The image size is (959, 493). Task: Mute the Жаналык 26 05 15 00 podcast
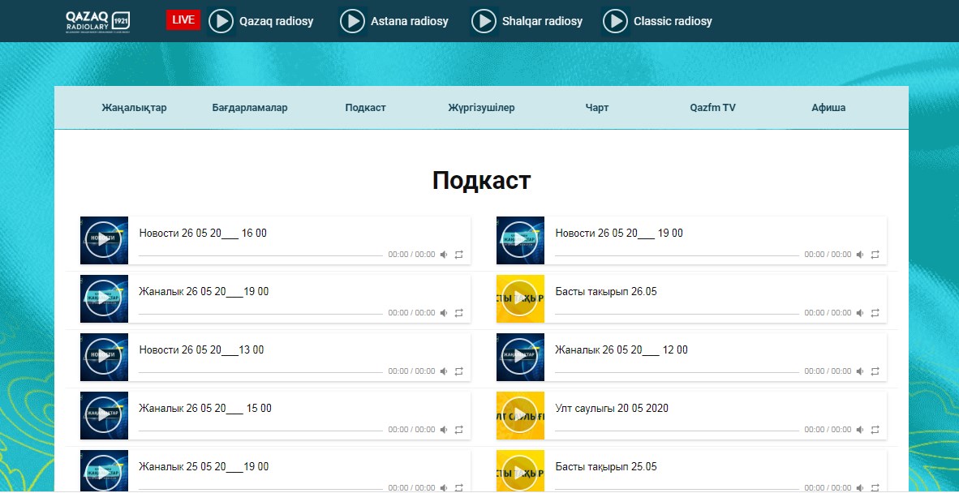[x=444, y=430]
